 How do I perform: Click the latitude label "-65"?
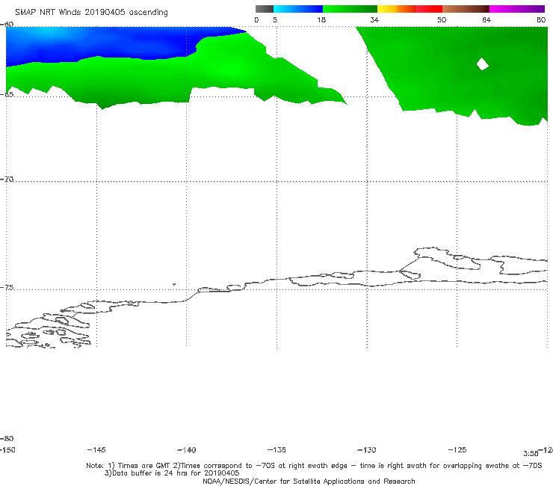coord(7,94)
